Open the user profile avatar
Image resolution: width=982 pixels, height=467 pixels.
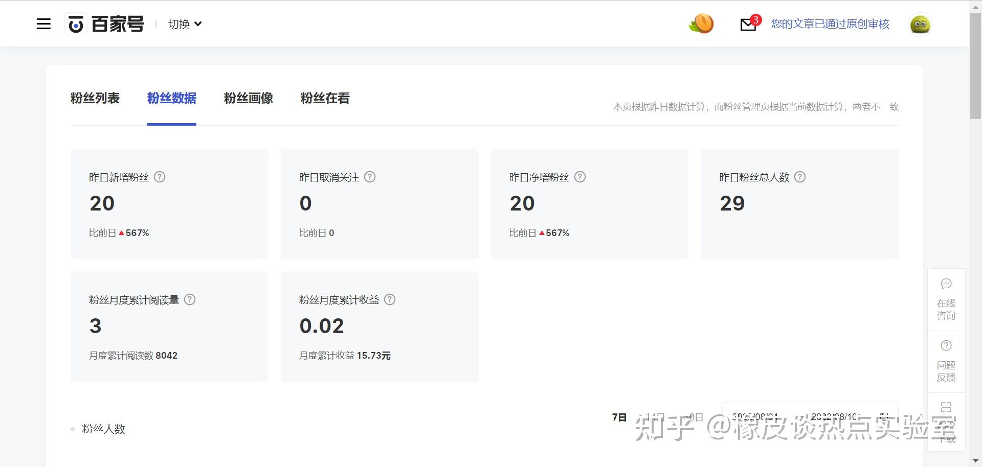pyautogui.click(x=920, y=24)
